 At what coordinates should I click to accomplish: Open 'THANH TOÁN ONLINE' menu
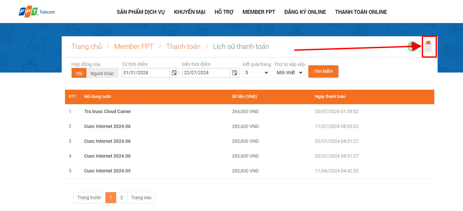pos(361,12)
